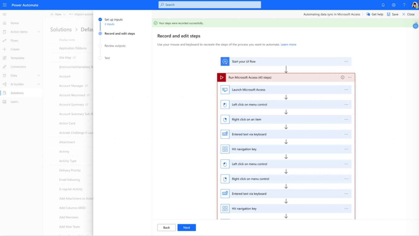Open the Learn more link
This screenshot has width=419, height=236.
click(x=288, y=44)
